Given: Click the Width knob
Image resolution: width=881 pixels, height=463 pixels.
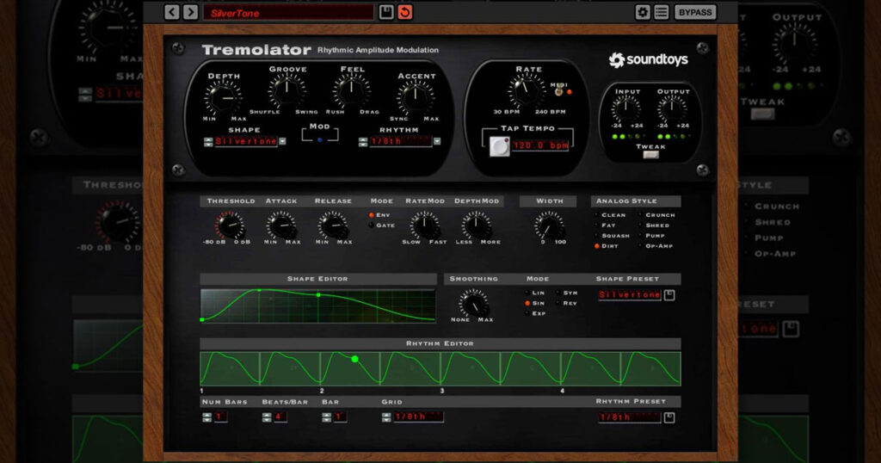Looking at the screenshot, I should coord(549,225).
